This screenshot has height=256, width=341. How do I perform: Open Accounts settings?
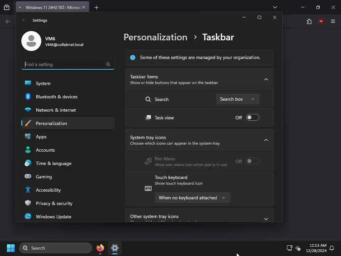(x=68, y=150)
